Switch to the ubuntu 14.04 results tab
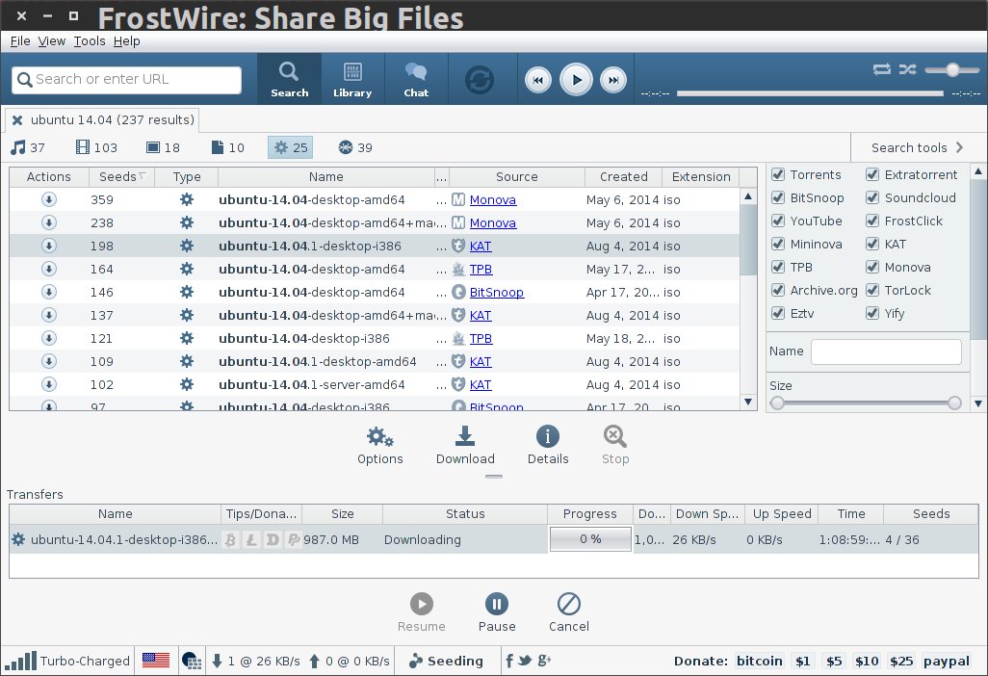Image resolution: width=988 pixels, height=676 pixels. click(103, 119)
